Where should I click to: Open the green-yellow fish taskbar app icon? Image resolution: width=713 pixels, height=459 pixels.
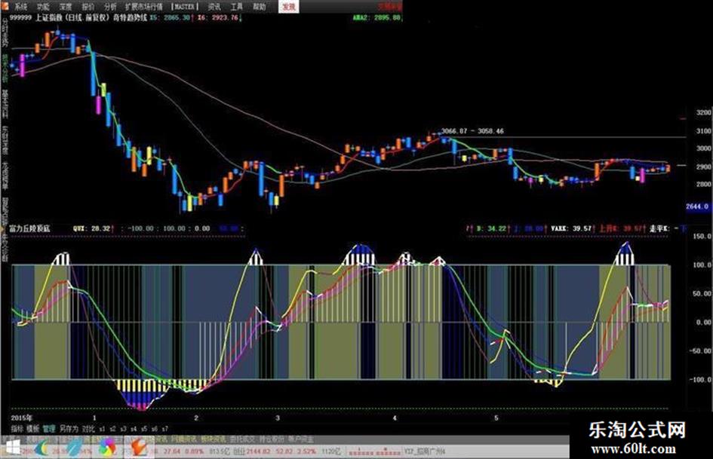tap(41, 448)
